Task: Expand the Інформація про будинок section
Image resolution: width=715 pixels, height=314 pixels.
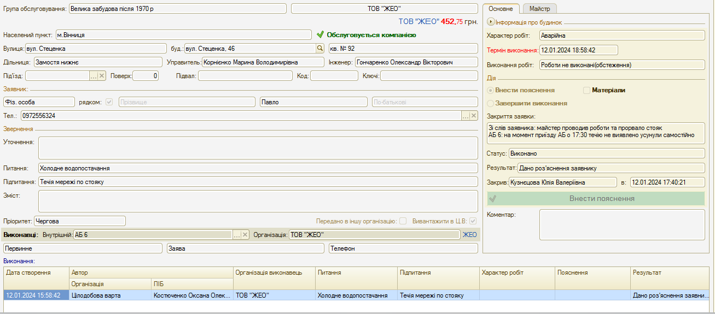Action: click(x=491, y=22)
